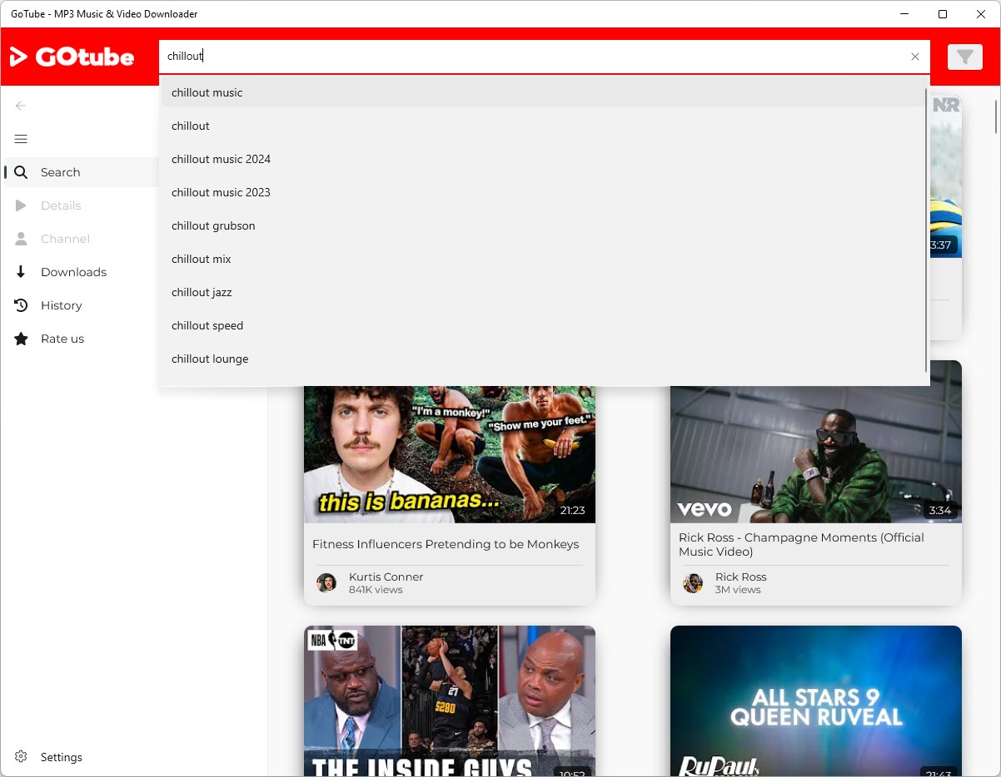Maximize the GoTube window
Viewport: 1001px width, 777px height.
[x=943, y=14]
